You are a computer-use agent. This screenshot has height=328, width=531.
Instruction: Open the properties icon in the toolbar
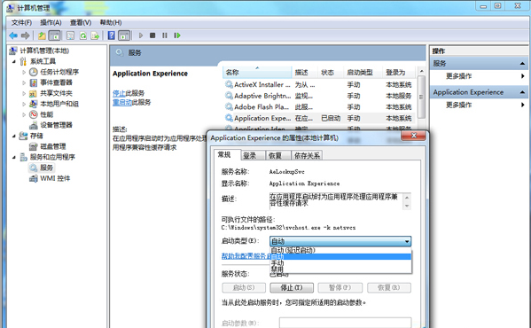[70, 35]
